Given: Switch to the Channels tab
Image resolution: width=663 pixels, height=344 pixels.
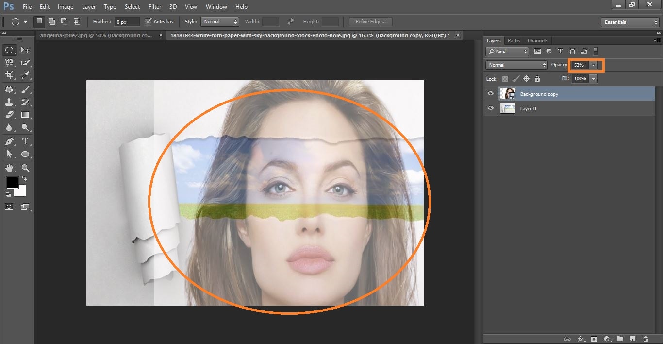Looking at the screenshot, I should pos(537,41).
